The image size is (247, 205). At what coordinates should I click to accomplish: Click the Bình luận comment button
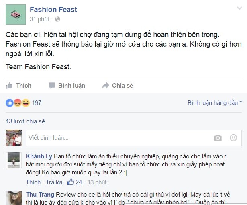click(67, 86)
